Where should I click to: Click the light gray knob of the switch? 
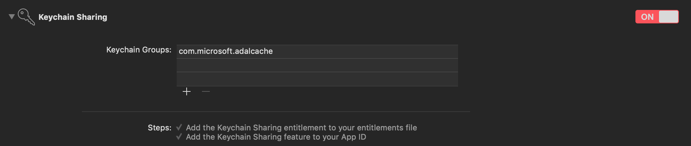pos(669,17)
